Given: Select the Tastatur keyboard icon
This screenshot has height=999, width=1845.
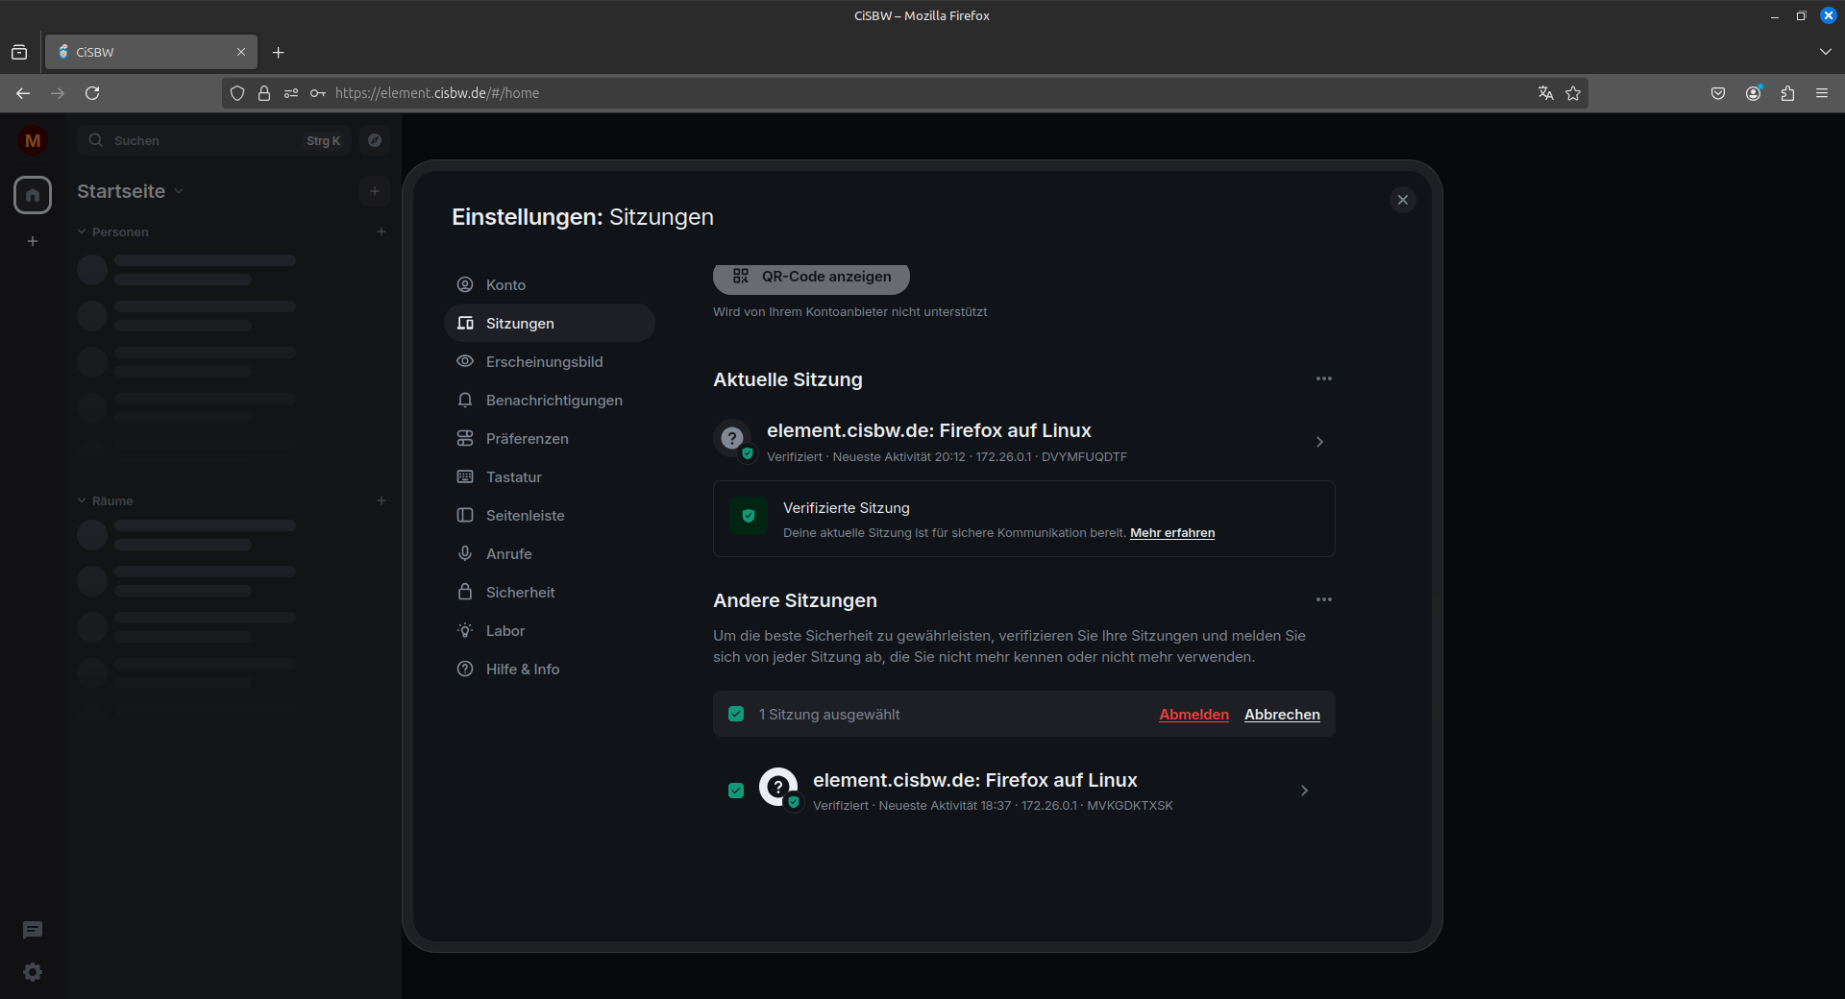Looking at the screenshot, I should 465,477.
